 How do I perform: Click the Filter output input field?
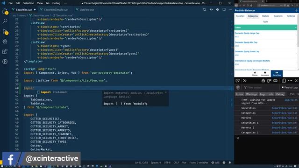[261, 87]
